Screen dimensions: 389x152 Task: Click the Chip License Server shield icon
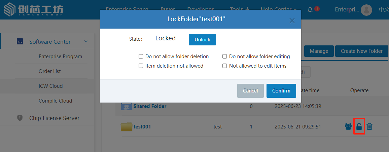point(20,118)
